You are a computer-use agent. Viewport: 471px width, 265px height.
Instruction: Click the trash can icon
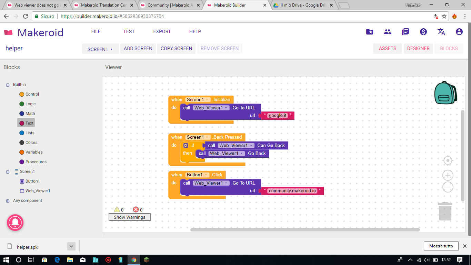pyautogui.click(x=445, y=211)
